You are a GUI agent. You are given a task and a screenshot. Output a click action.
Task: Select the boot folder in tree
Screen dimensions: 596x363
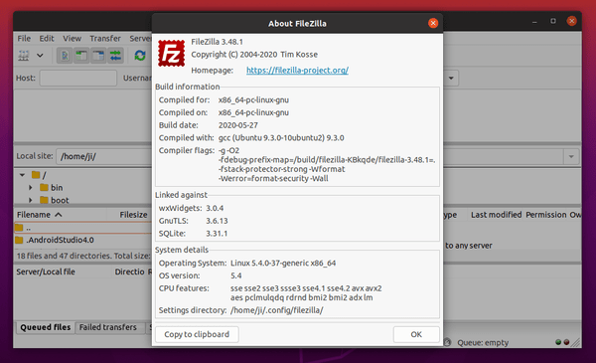coord(60,200)
